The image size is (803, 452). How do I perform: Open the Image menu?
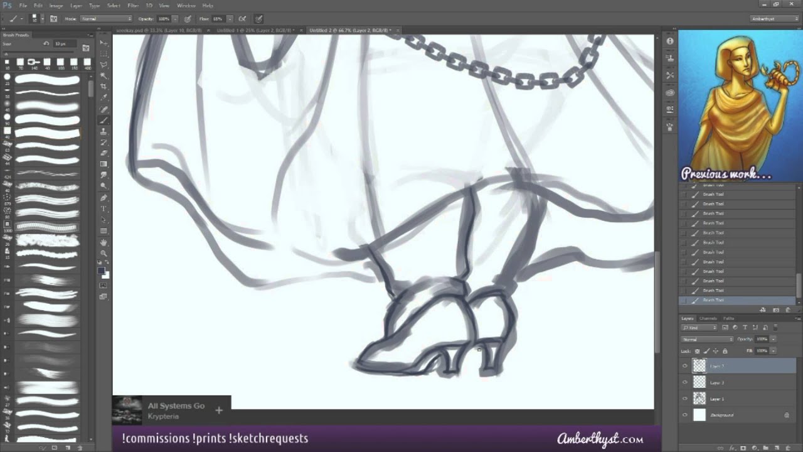pyautogui.click(x=56, y=6)
